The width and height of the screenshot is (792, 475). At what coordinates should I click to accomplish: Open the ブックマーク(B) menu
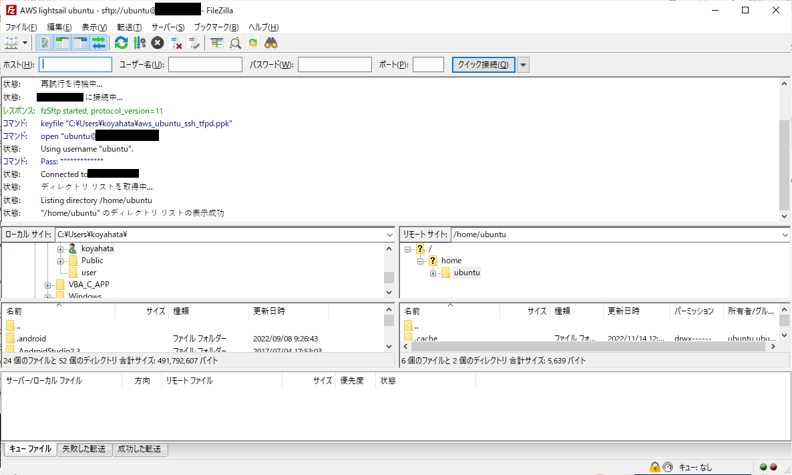[216, 27]
